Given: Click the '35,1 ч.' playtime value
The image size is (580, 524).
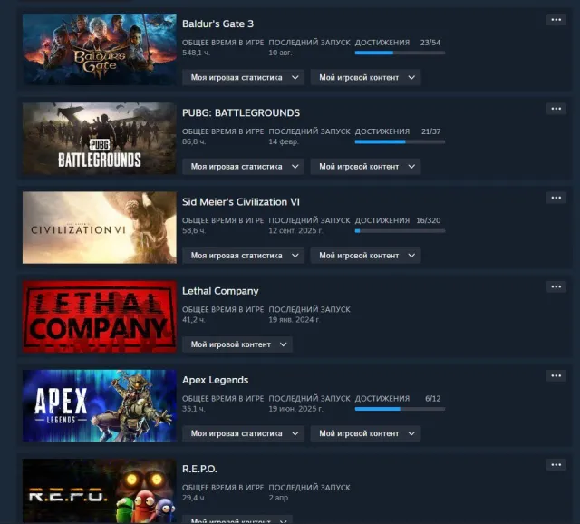Looking at the screenshot, I should tap(193, 409).
